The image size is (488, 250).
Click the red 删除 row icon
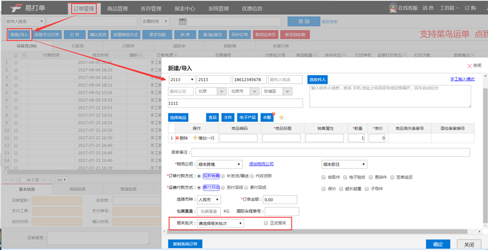click(x=177, y=138)
